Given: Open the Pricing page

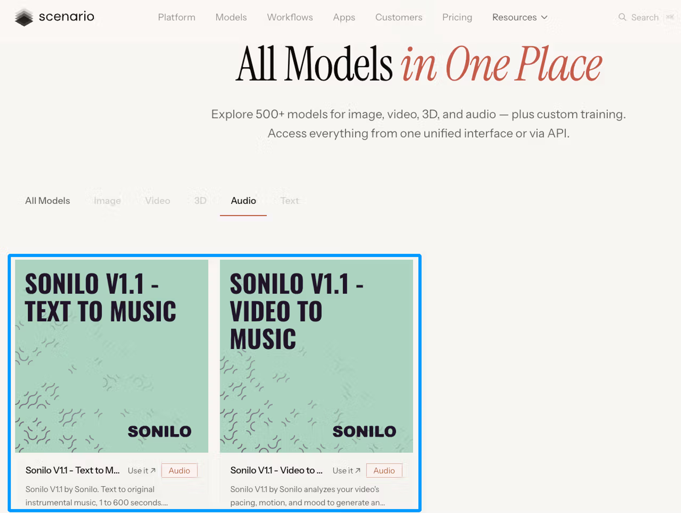Looking at the screenshot, I should (457, 17).
